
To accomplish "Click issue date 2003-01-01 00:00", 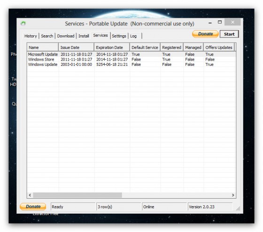I will (76, 64).
